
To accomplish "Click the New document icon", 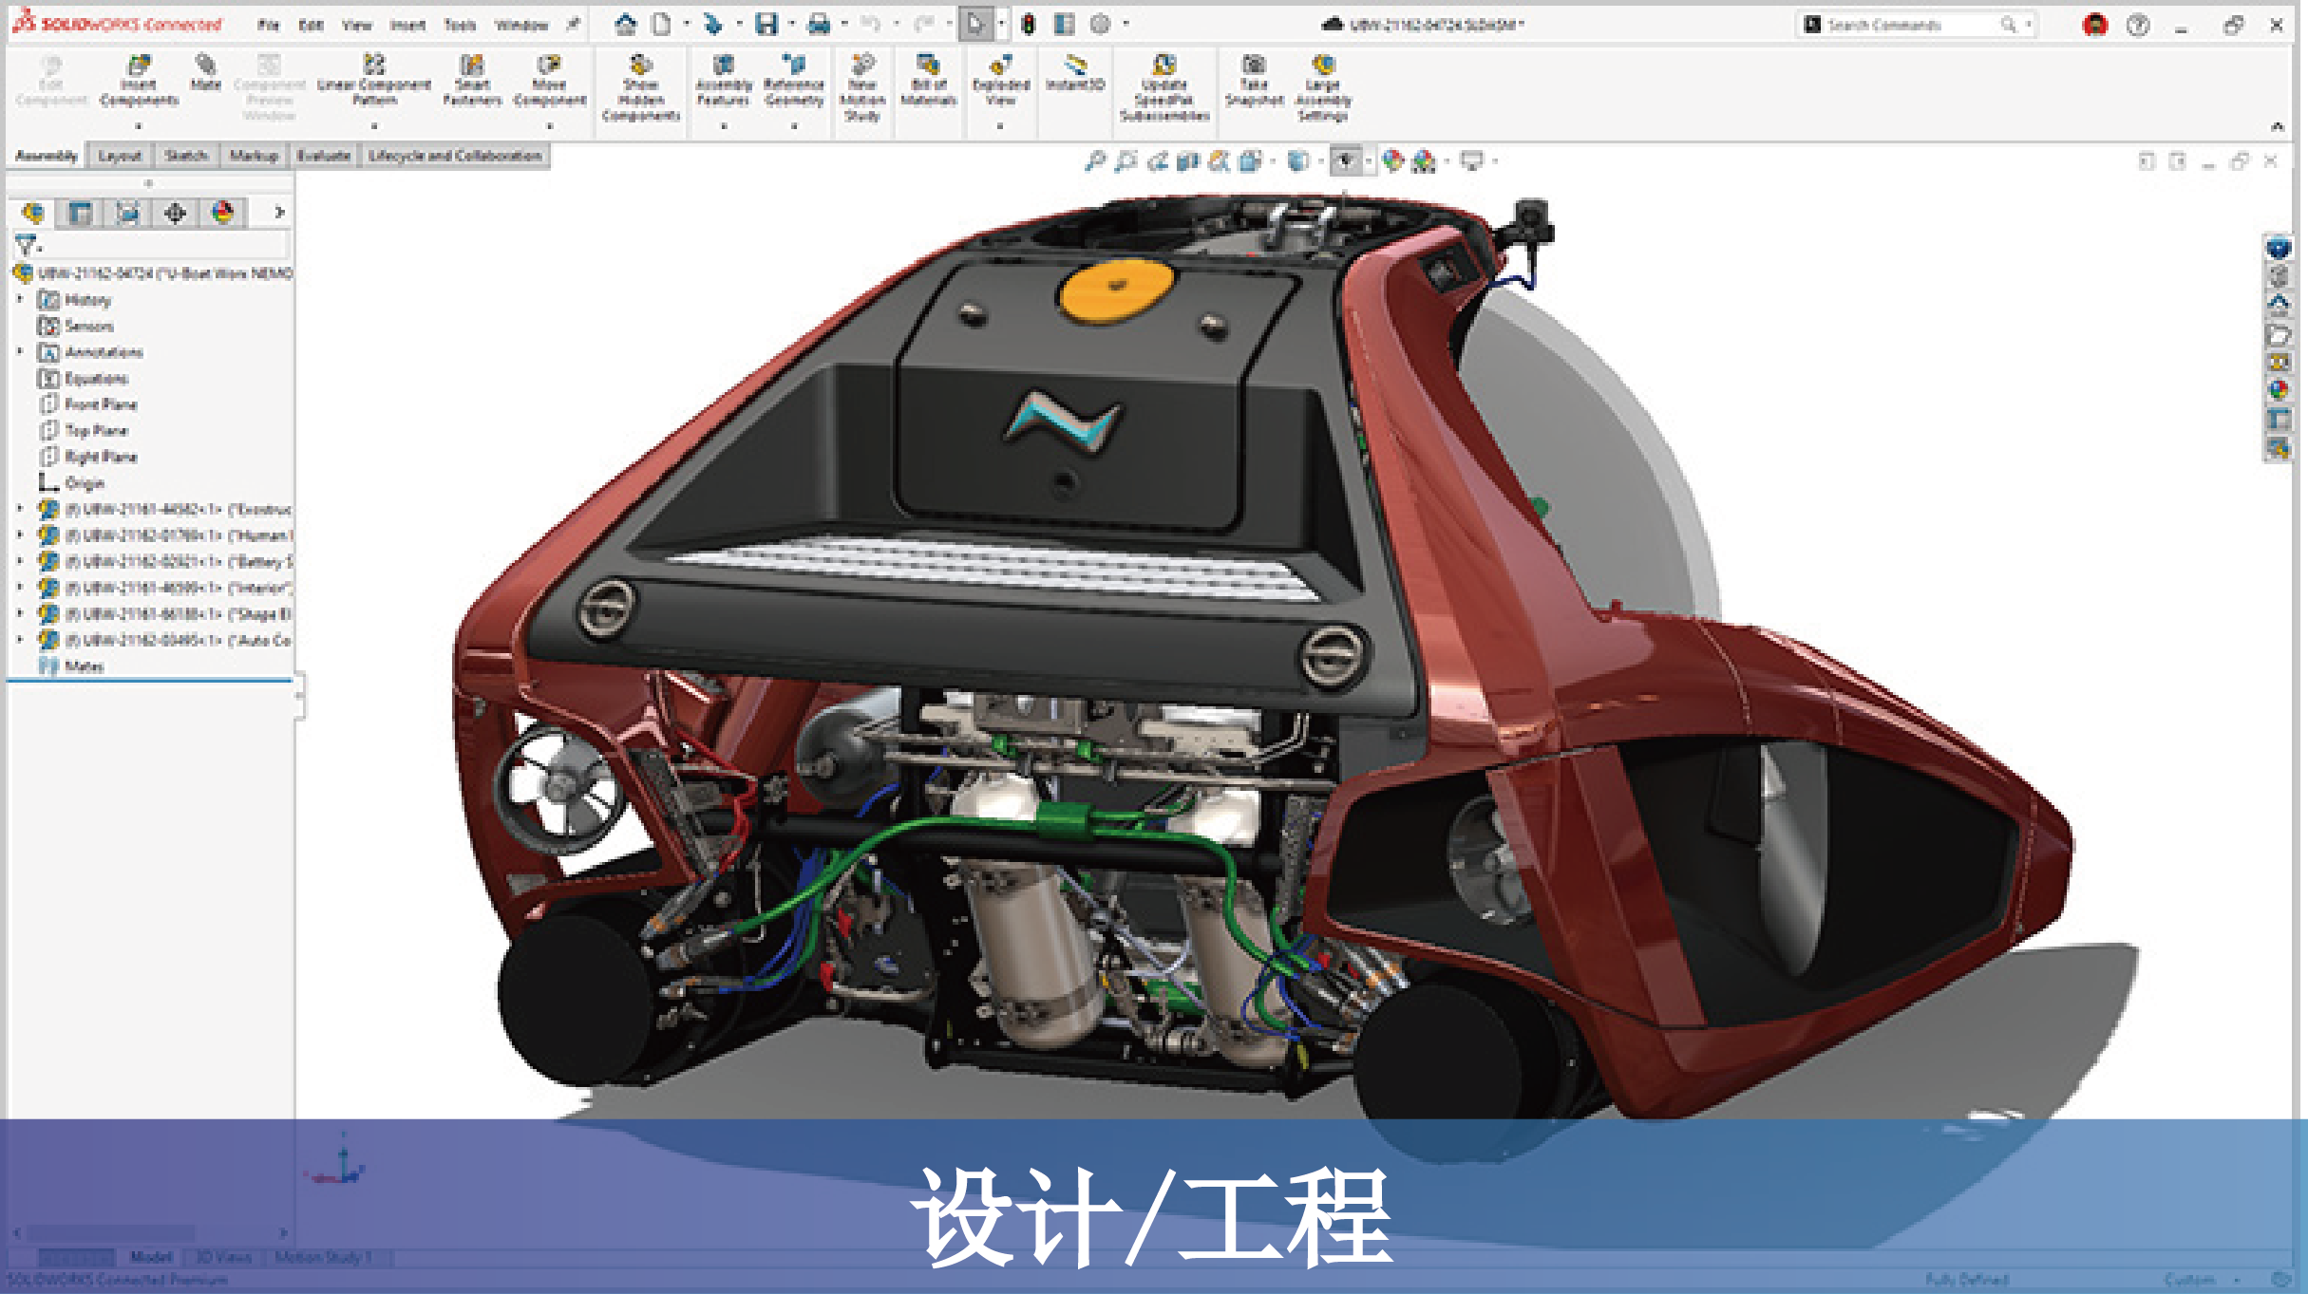I will (661, 25).
